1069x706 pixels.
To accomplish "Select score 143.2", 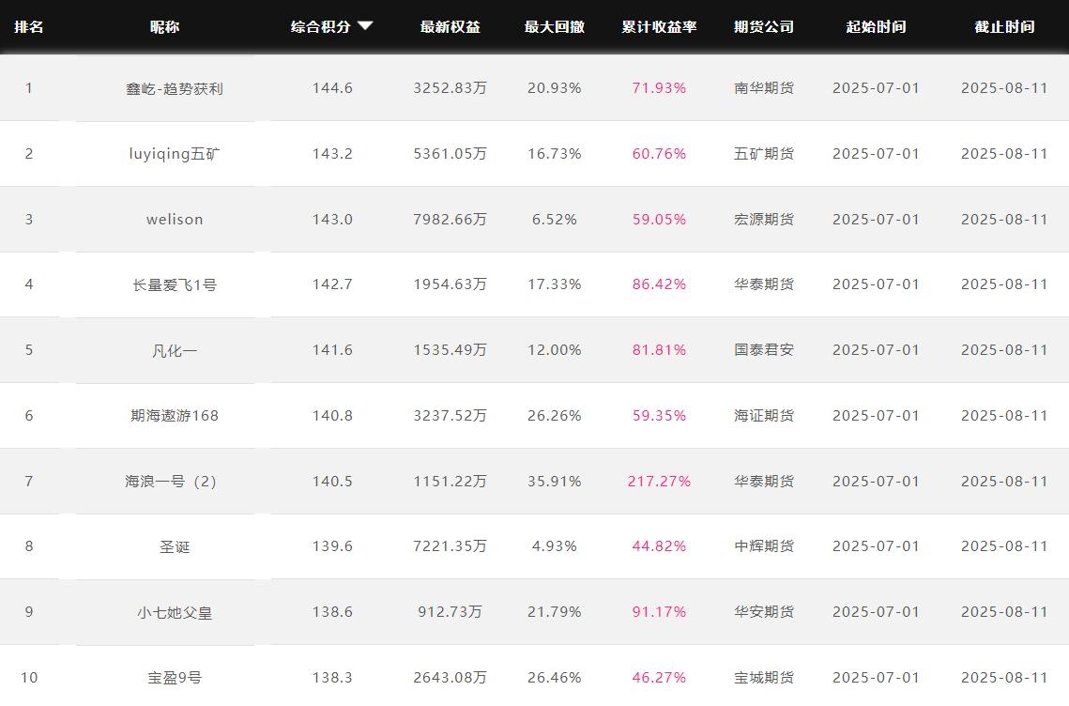I will pos(332,153).
